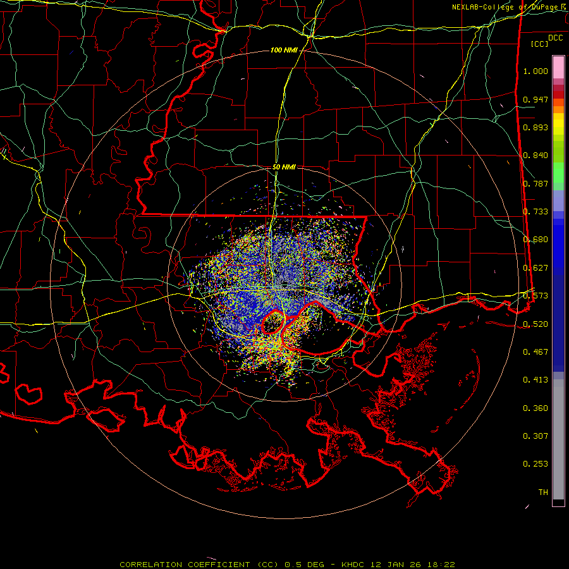Click the [CC] units label
The width and height of the screenshot is (569, 569).
pos(540,44)
